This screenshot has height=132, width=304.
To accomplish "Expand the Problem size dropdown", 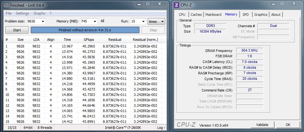I will [42, 22].
